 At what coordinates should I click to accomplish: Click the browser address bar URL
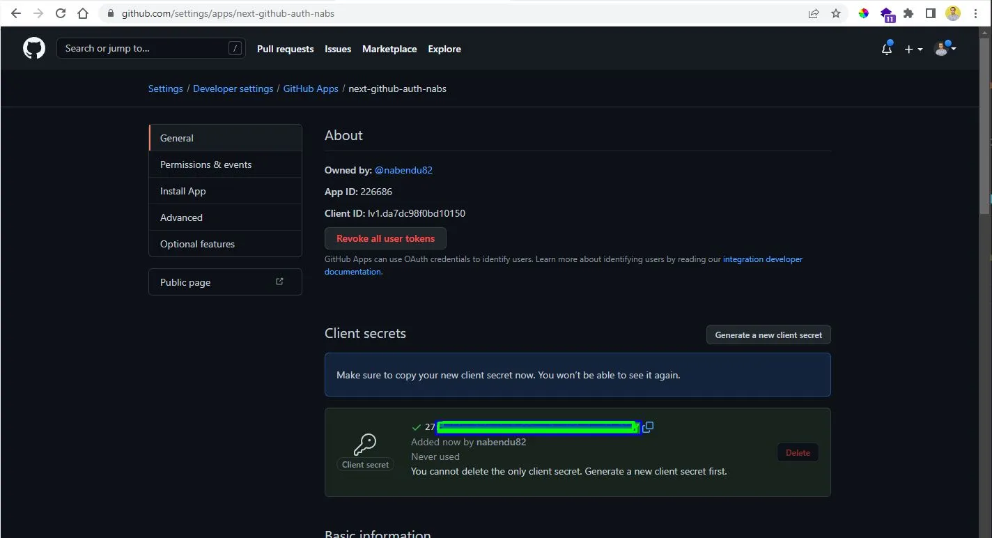[x=228, y=13]
